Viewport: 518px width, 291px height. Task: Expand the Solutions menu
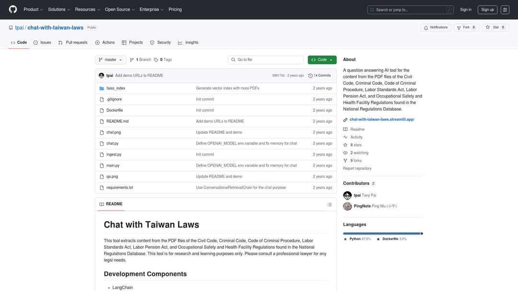pyautogui.click(x=59, y=10)
